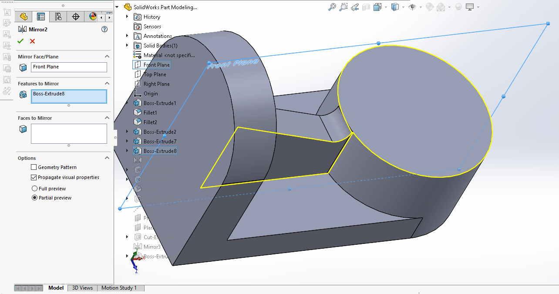Open the Display Style dropdown arrow
The image size is (559, 294).
click(x=403, y=7)
